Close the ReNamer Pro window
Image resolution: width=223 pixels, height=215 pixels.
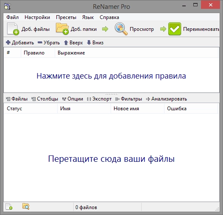(211, 5)
